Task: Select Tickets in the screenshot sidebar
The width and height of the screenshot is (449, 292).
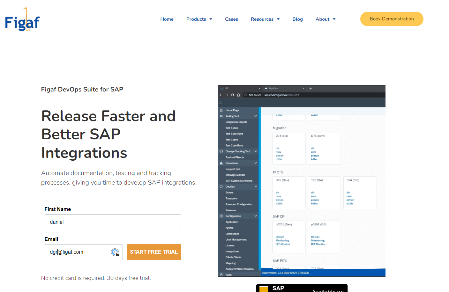Action: (229, 193)
